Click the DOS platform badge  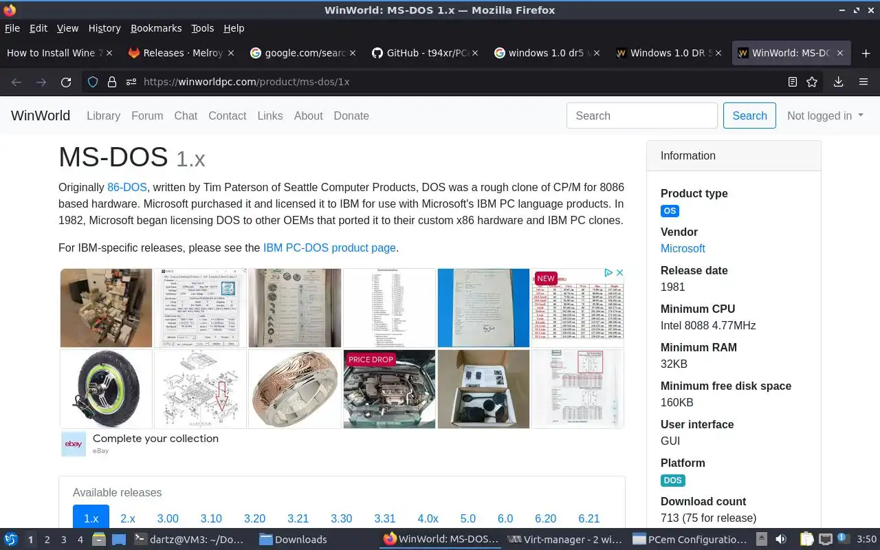coord(673,481)
